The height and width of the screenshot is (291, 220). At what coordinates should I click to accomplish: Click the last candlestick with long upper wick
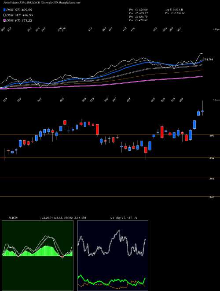click(202, 111)
